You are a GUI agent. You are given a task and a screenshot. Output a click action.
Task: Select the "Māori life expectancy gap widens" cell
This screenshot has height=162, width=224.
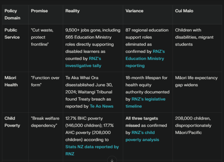tap(196, 81)
